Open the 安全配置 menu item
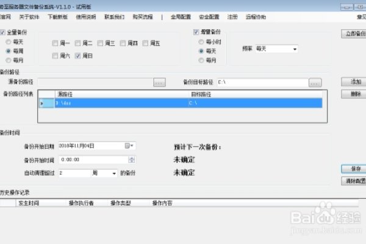366x244 pixels. click(x=209, y=17)
